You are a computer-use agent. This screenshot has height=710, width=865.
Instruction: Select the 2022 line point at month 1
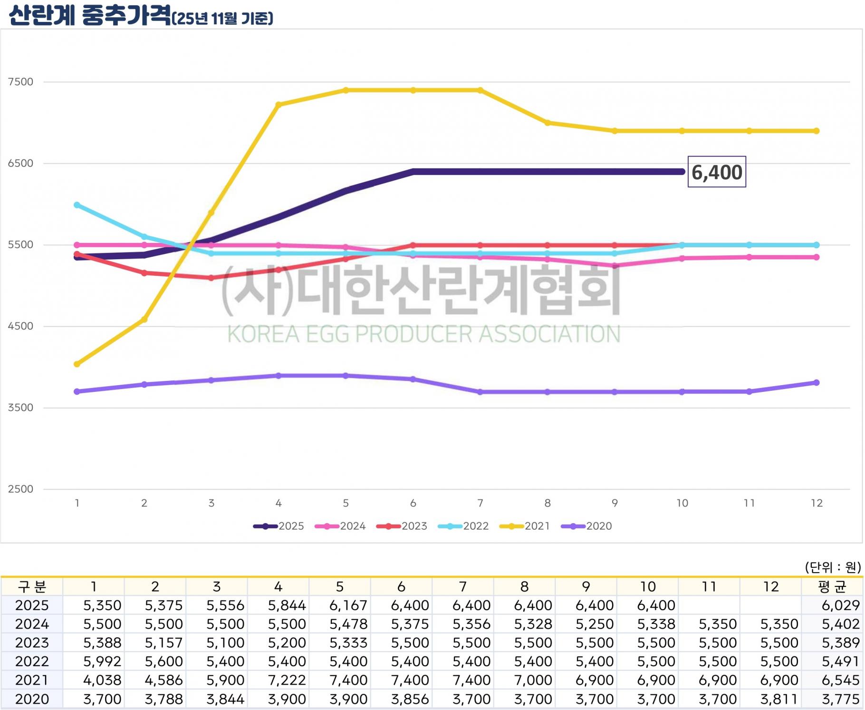click(x=77, y=205)
